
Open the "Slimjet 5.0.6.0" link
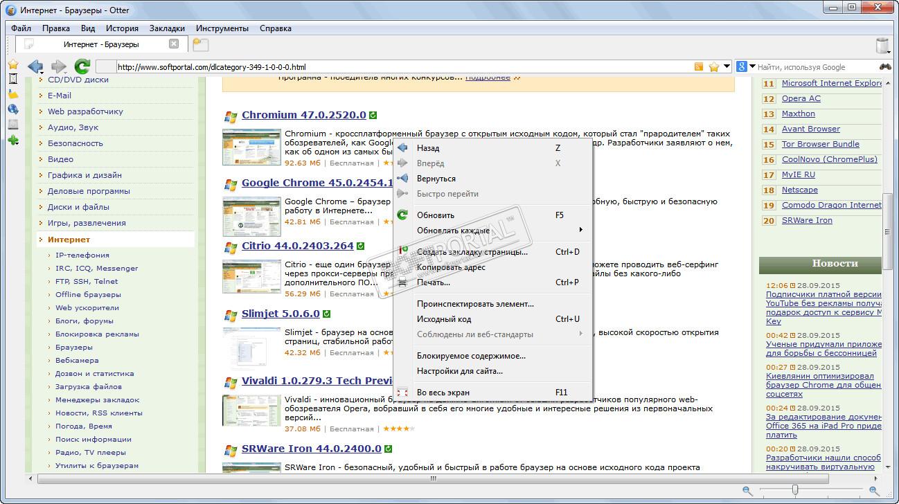(281, 314)
